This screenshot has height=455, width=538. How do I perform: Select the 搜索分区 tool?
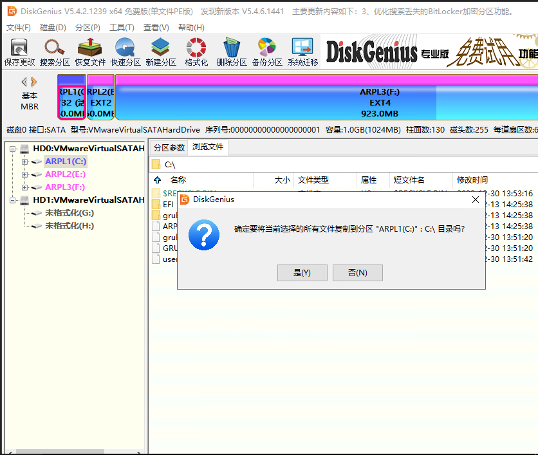[54, 50]
